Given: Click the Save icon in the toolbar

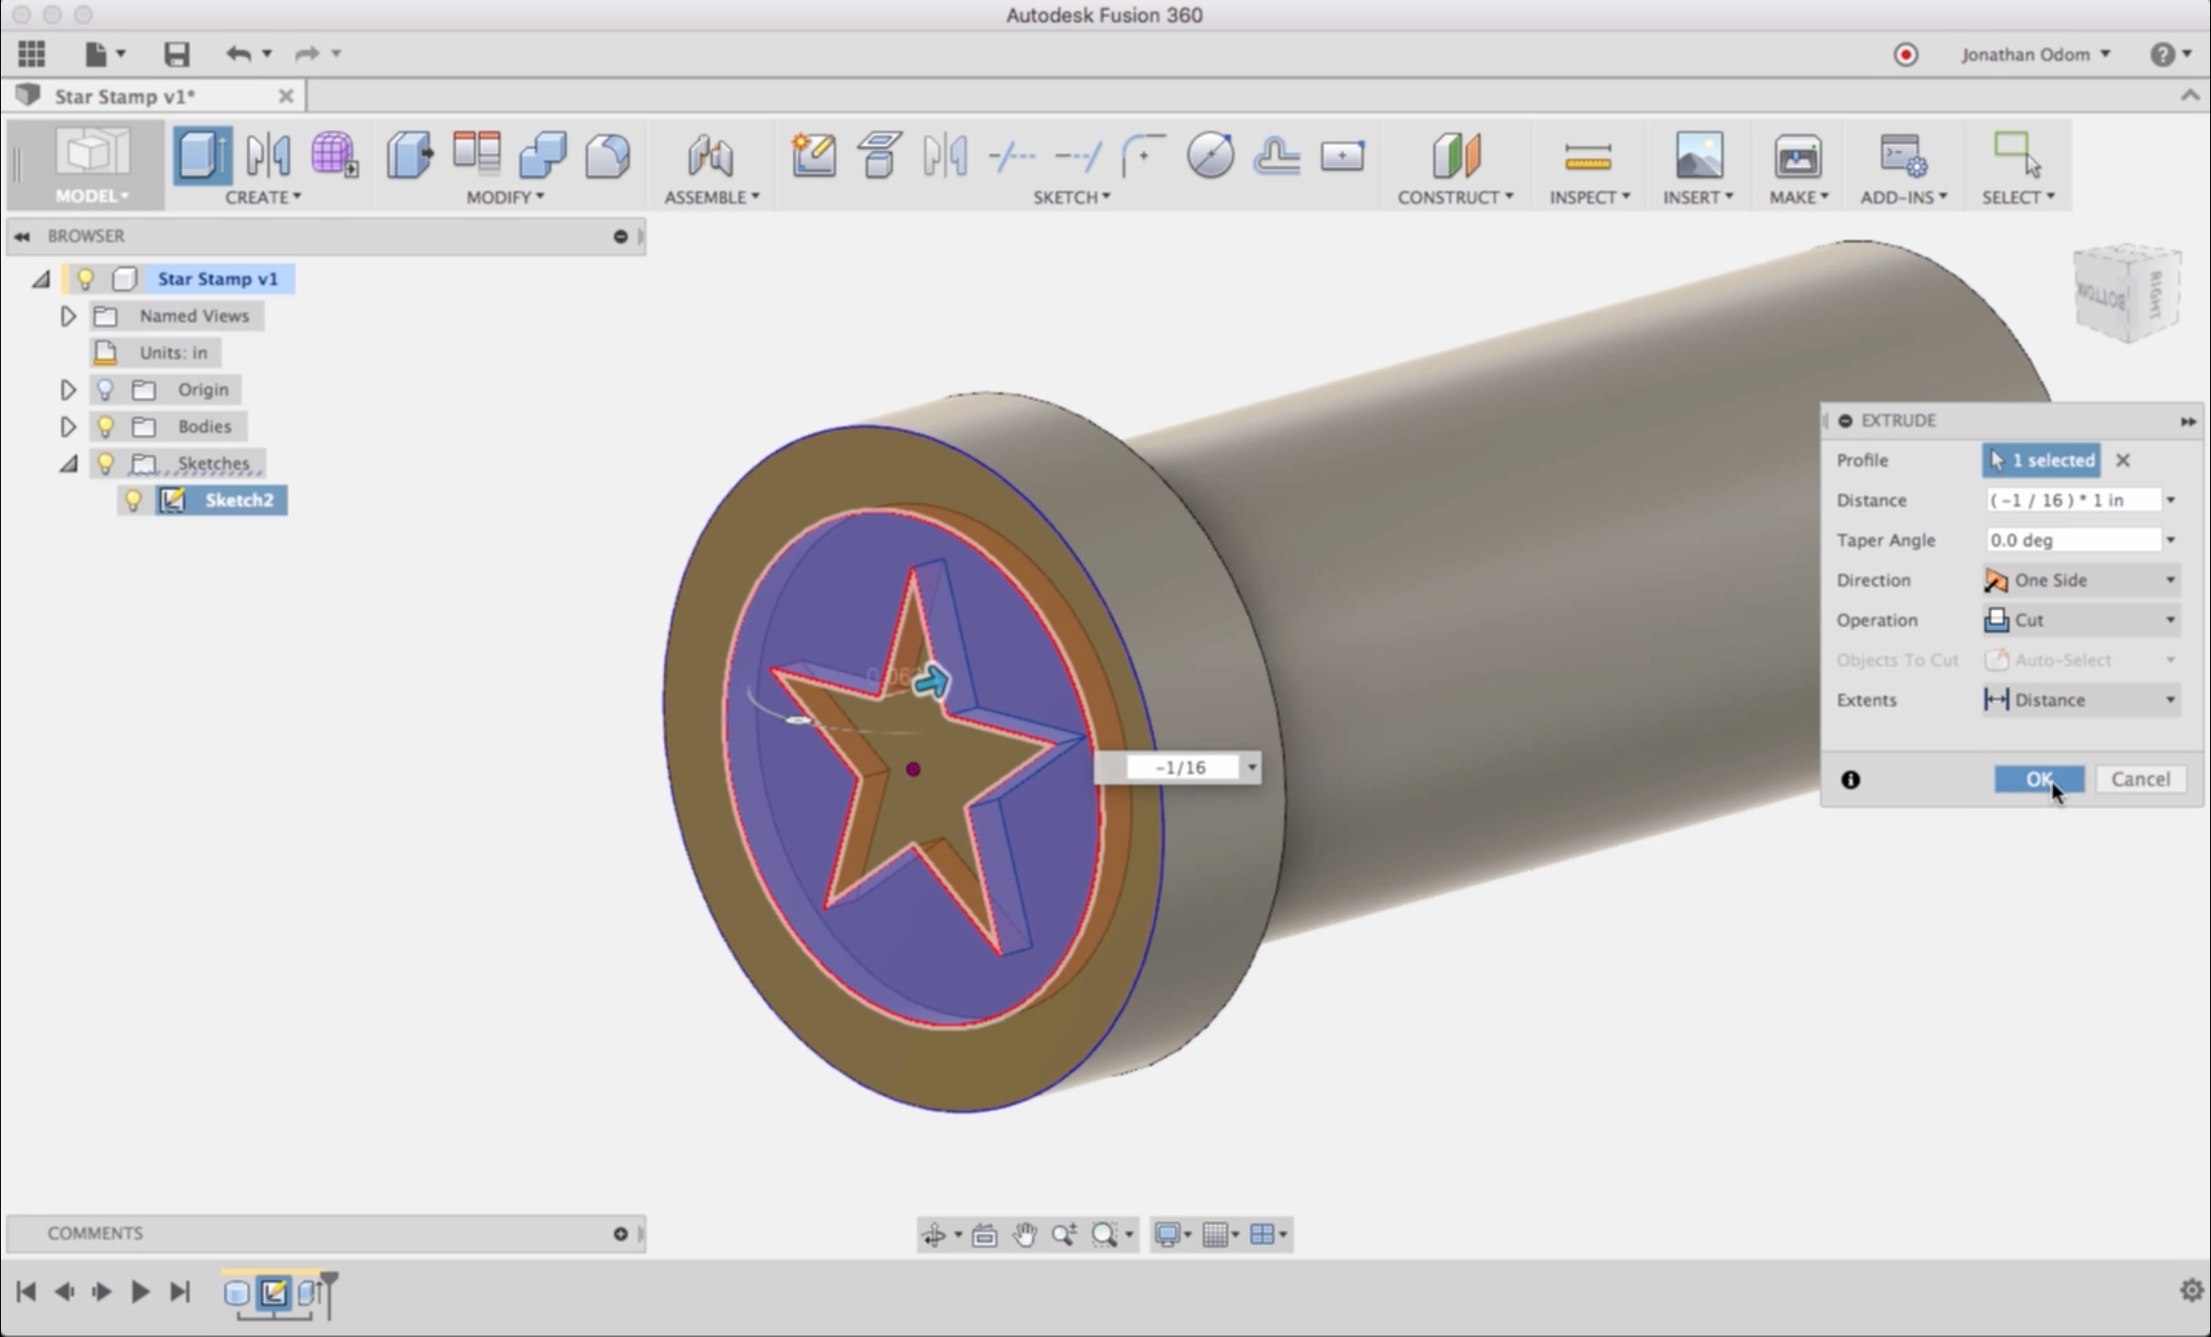Looking at the screenshot, I should coord(177,54).
